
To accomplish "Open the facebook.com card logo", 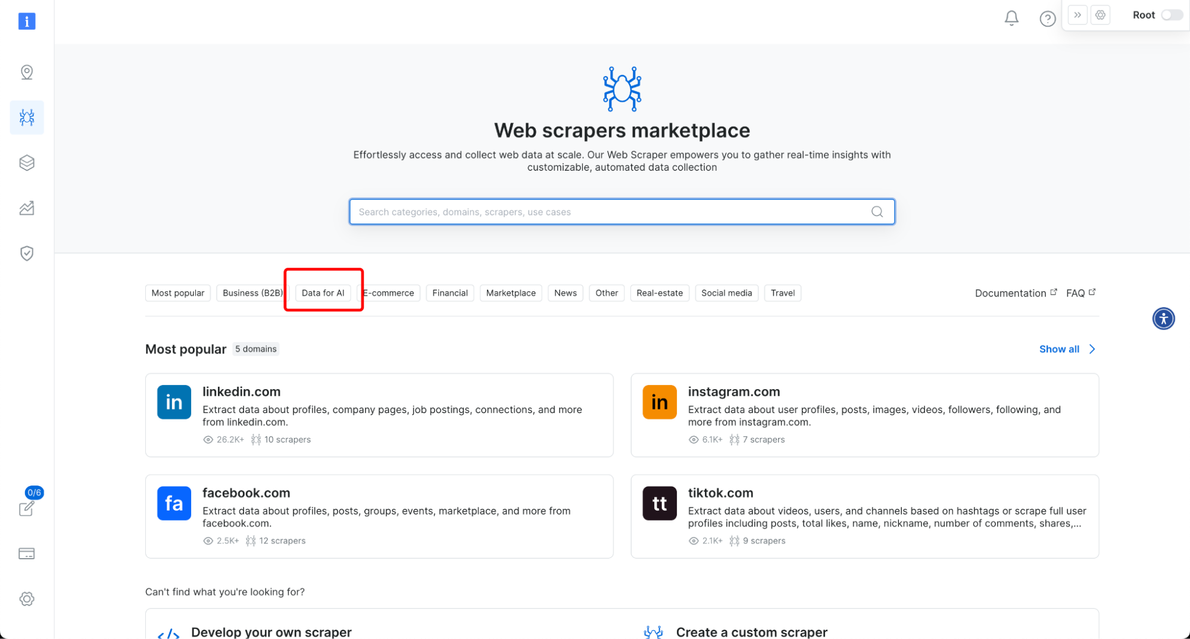I will coord(174,503).
